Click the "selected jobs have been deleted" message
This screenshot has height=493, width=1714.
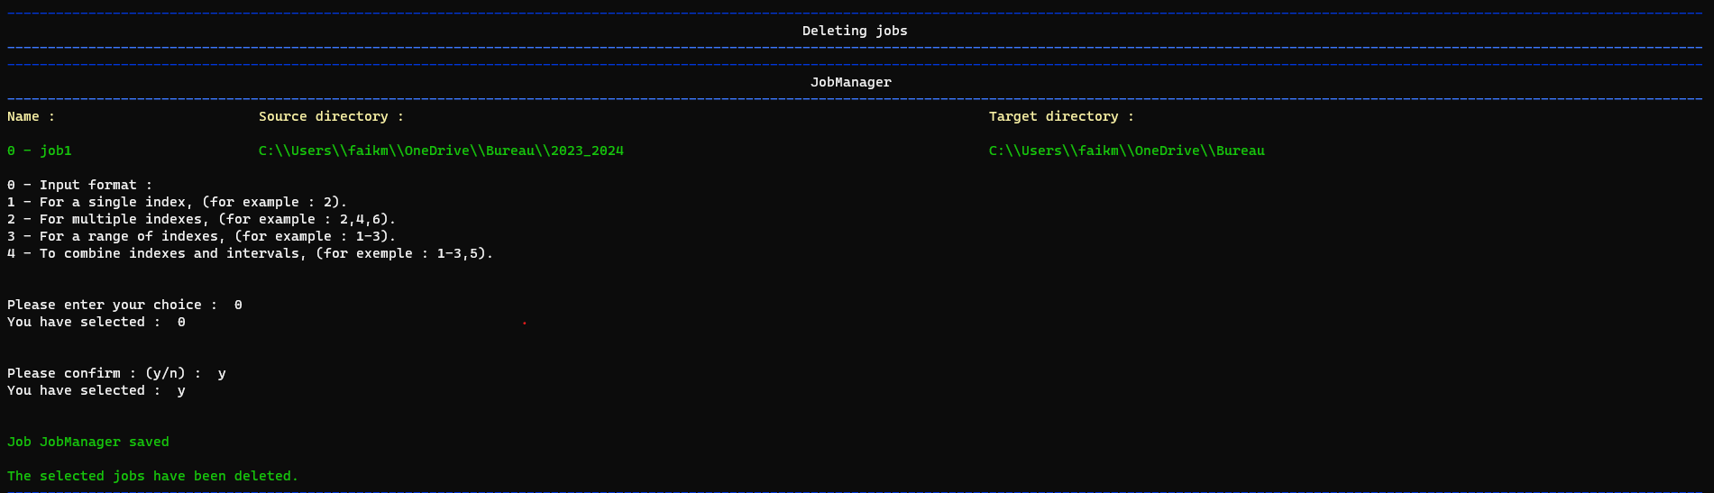tap(152, 476)
